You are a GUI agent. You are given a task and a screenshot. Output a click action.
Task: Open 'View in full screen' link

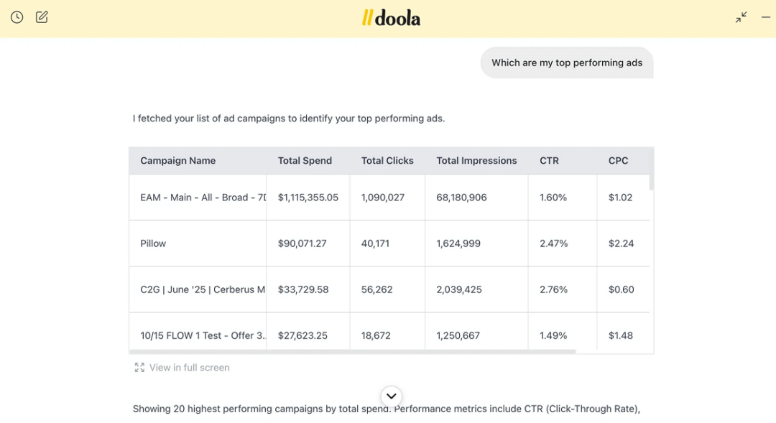pyautogui.click(x=189, y=368)
